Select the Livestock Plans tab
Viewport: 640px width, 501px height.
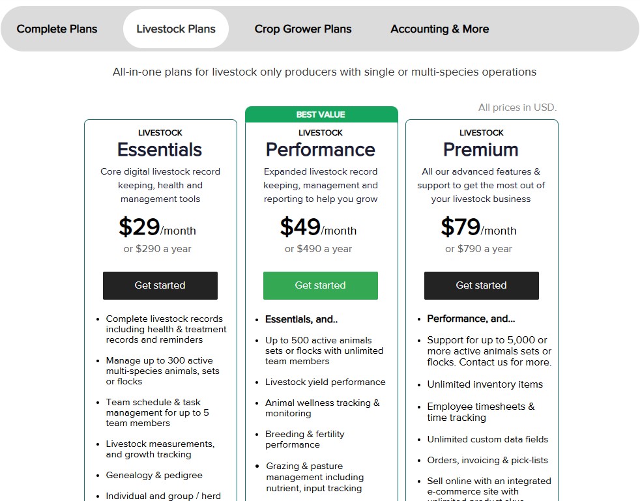[176, 29]
